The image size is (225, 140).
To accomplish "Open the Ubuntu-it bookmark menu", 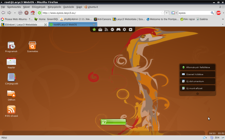I will pos(91,7).
